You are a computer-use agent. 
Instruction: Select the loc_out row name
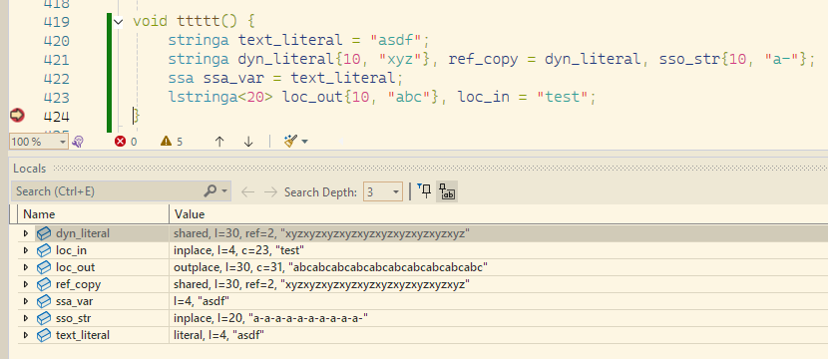(75, 267)
